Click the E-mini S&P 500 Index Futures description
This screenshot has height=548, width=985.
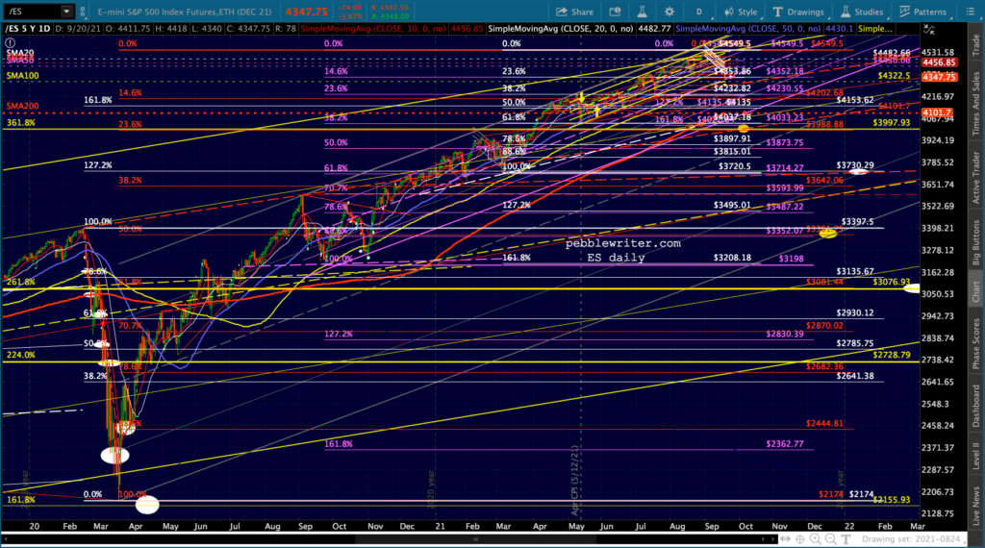tap(185, 12)
